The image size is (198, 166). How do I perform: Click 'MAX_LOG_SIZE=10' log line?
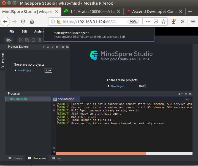click(76, 117)
